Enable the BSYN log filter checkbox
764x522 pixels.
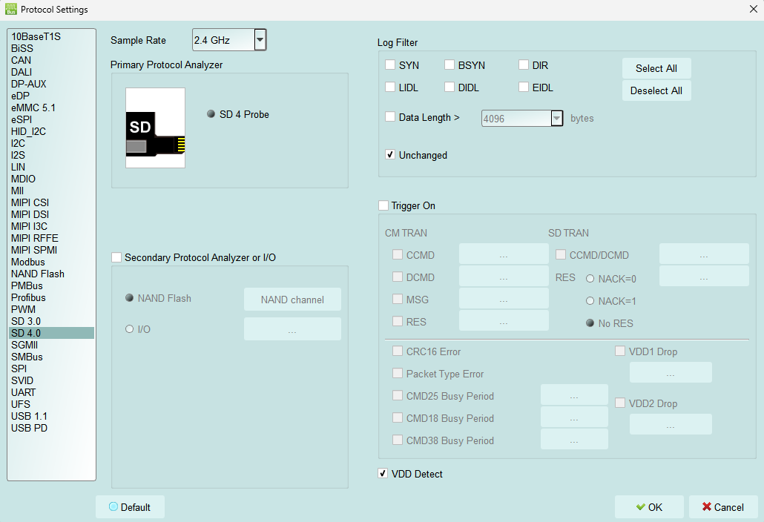(x=449, y=65)
